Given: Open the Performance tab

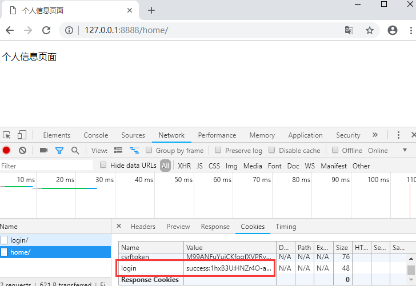Looking at the screenshot, I should (x=217, y=135).
